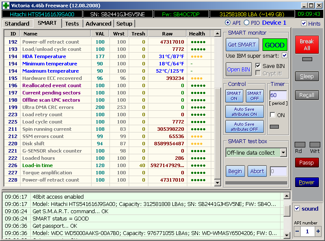The height and width of the screenshot is (241, 325).
Task: Click the blue Power button
Action: coord(307,182)
